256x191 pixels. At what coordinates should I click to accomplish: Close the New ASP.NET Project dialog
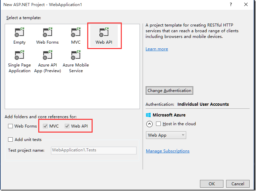coord(246,4)
